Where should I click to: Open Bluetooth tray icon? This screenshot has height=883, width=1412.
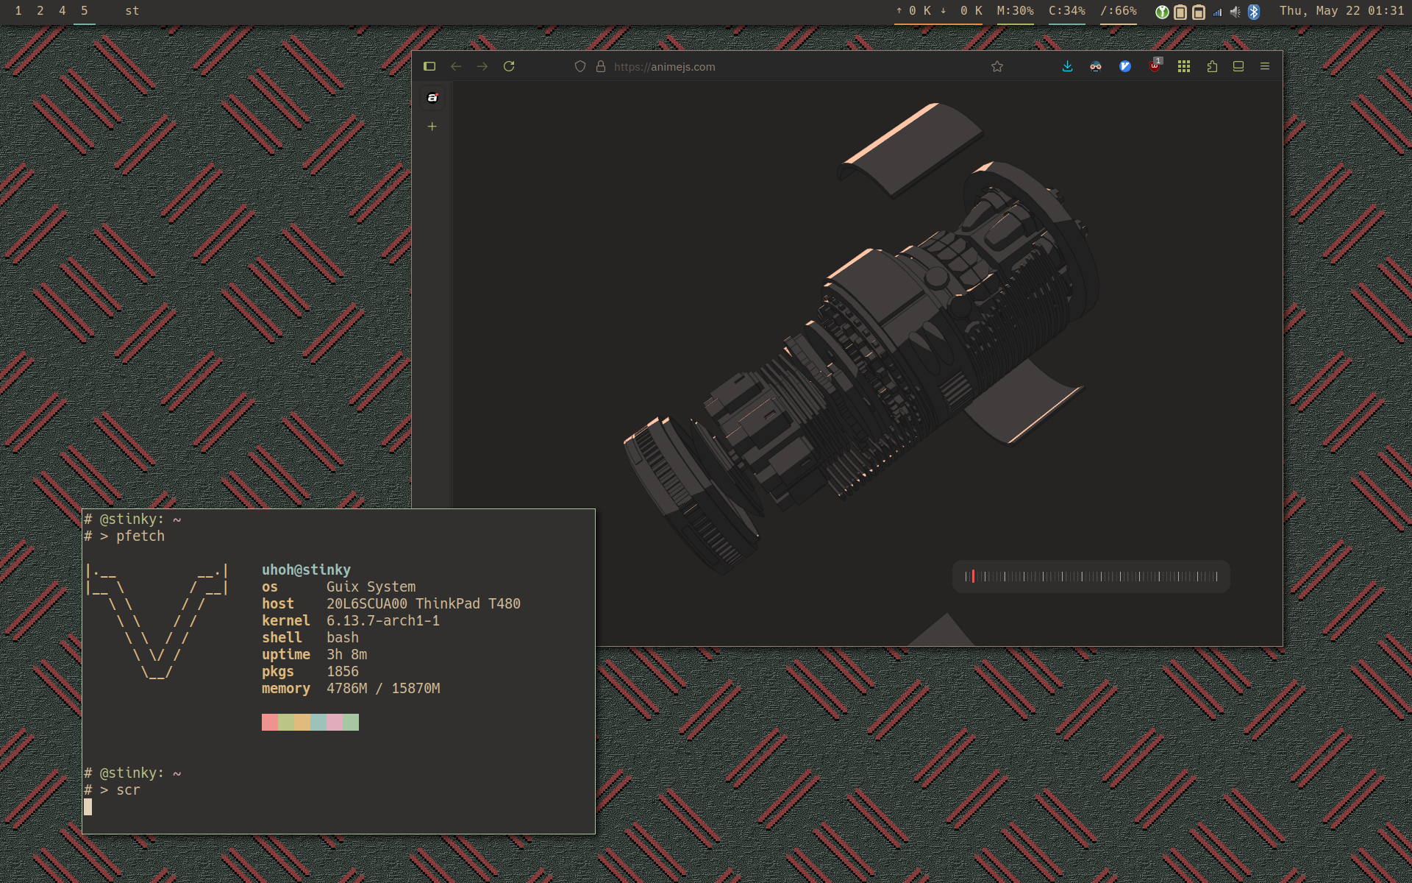tap(1254, 12)
